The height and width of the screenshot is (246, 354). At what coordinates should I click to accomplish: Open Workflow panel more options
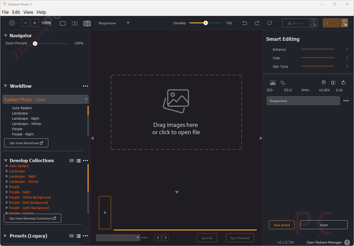85,86
